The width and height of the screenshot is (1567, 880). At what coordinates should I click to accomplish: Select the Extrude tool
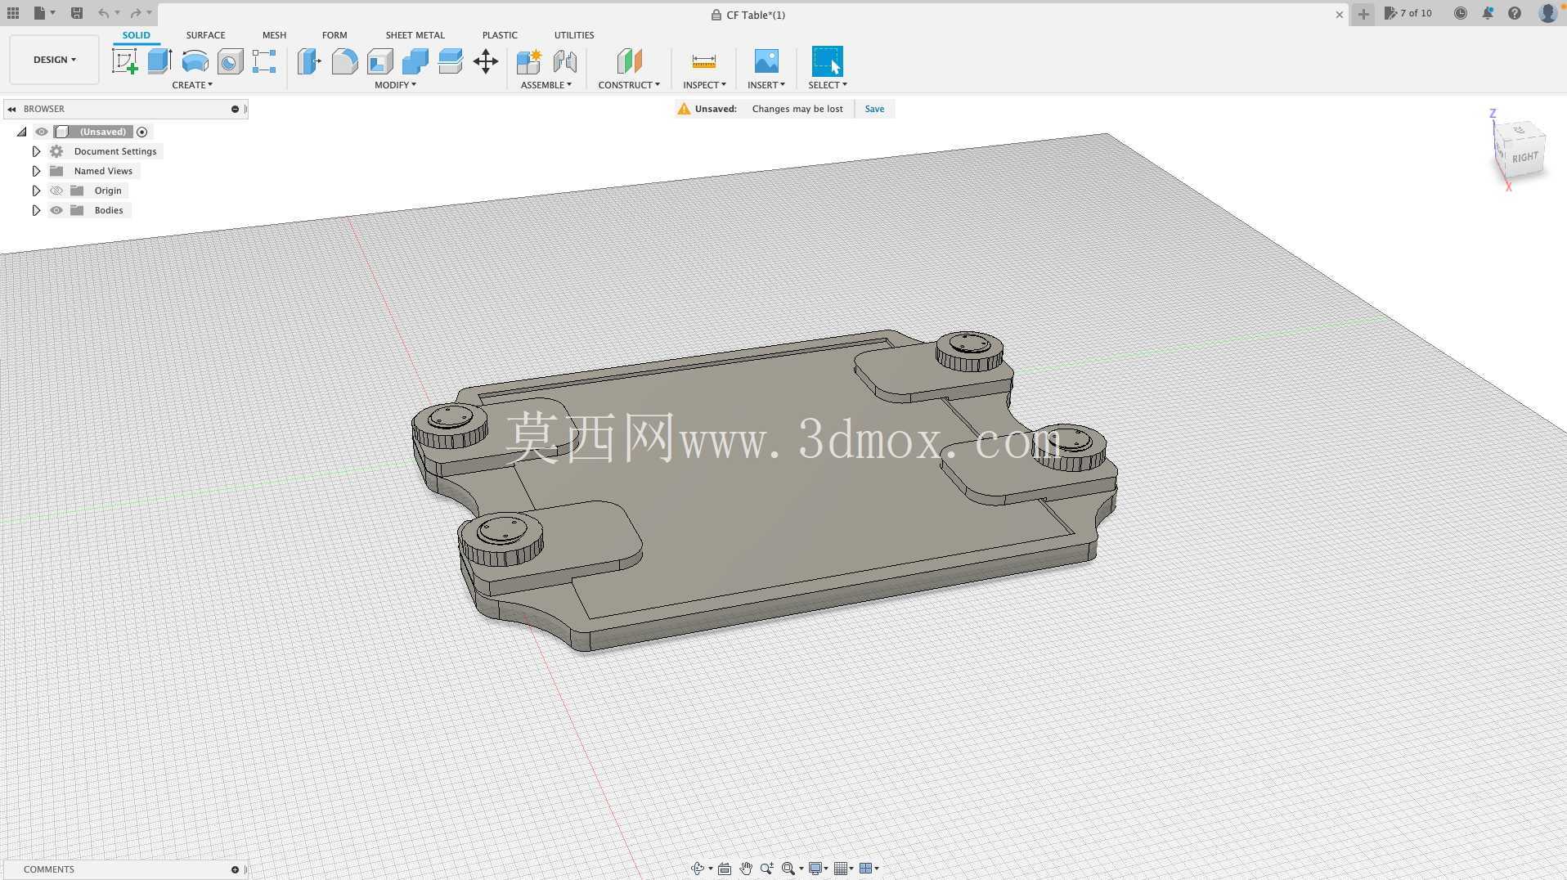point(159,61)
